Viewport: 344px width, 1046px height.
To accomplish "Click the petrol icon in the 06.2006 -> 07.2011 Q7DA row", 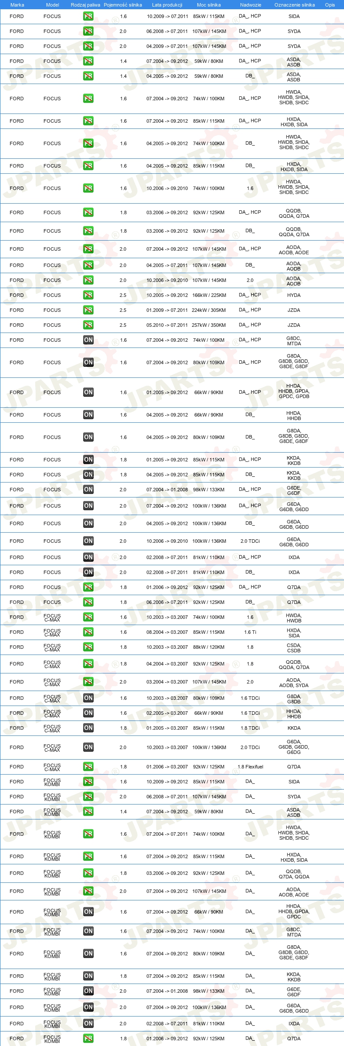I will coord(88,602).
